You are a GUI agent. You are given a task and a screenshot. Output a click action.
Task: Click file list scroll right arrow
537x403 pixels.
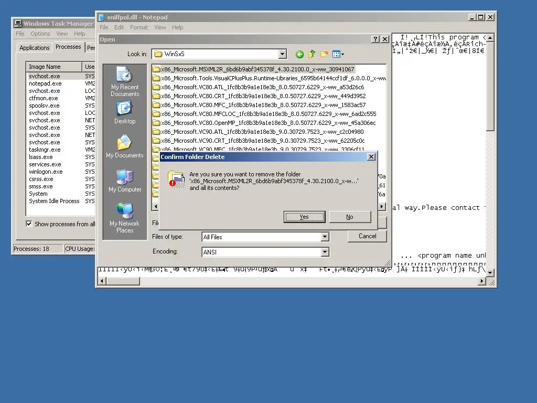[382, 206]
